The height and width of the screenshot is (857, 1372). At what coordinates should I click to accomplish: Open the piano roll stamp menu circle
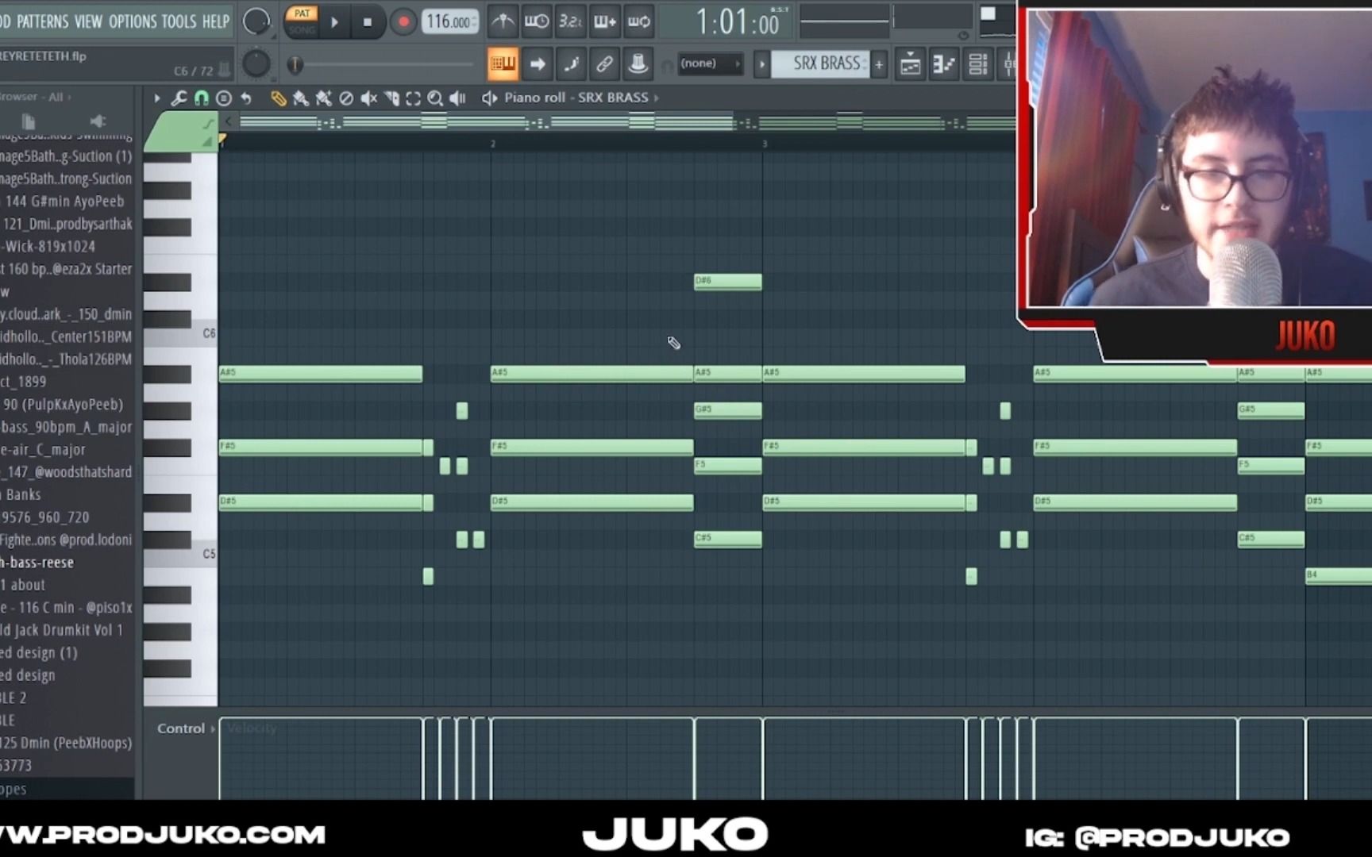point(224,98)
